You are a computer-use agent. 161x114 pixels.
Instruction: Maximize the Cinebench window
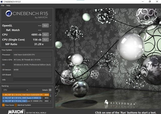[x=150, y=2]
